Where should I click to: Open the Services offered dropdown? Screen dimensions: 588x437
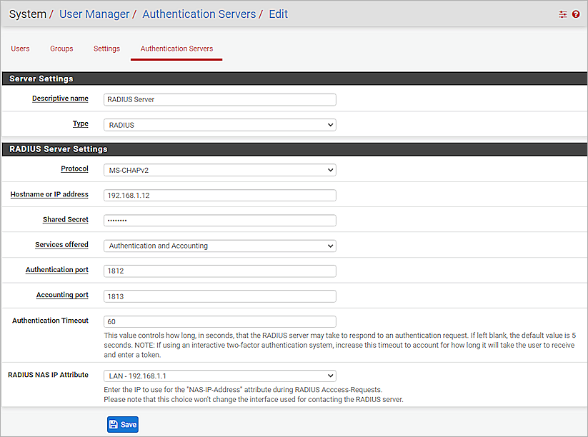tap(219, 245)
